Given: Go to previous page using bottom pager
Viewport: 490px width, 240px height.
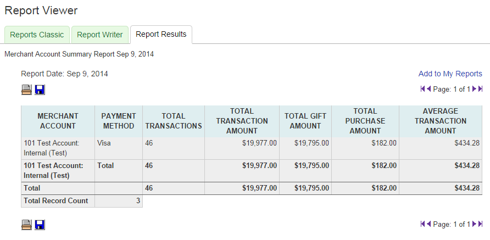Looking at the screenshot, I should (428, 224).
